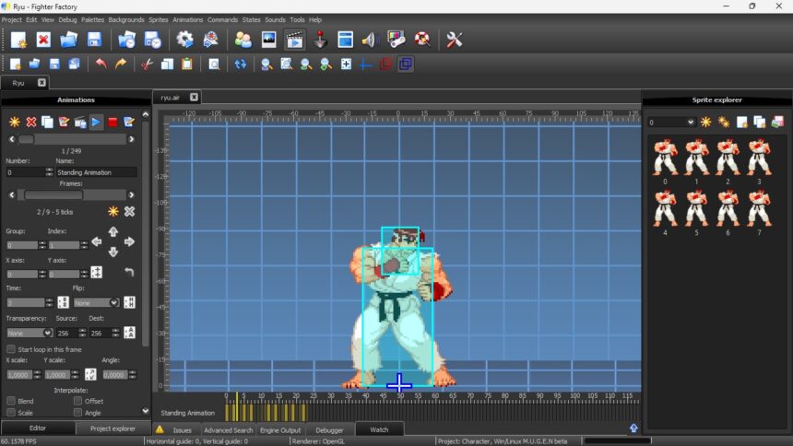
Task: Check the Offset interpolate option
Action: point(77,401)
